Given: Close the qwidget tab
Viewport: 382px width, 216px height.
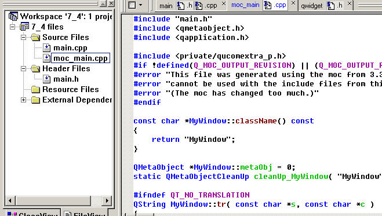Looking at the screenshot, I should click(x=350, y=3).
